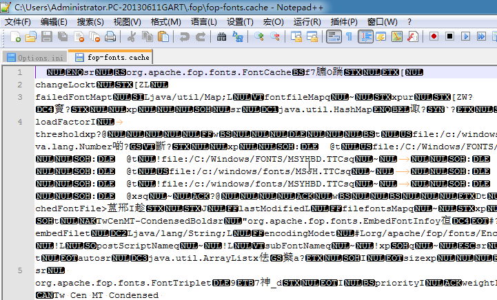Play back the recorded macro
This screenshot has width=497, height=300.
click(x=465, y=36)
